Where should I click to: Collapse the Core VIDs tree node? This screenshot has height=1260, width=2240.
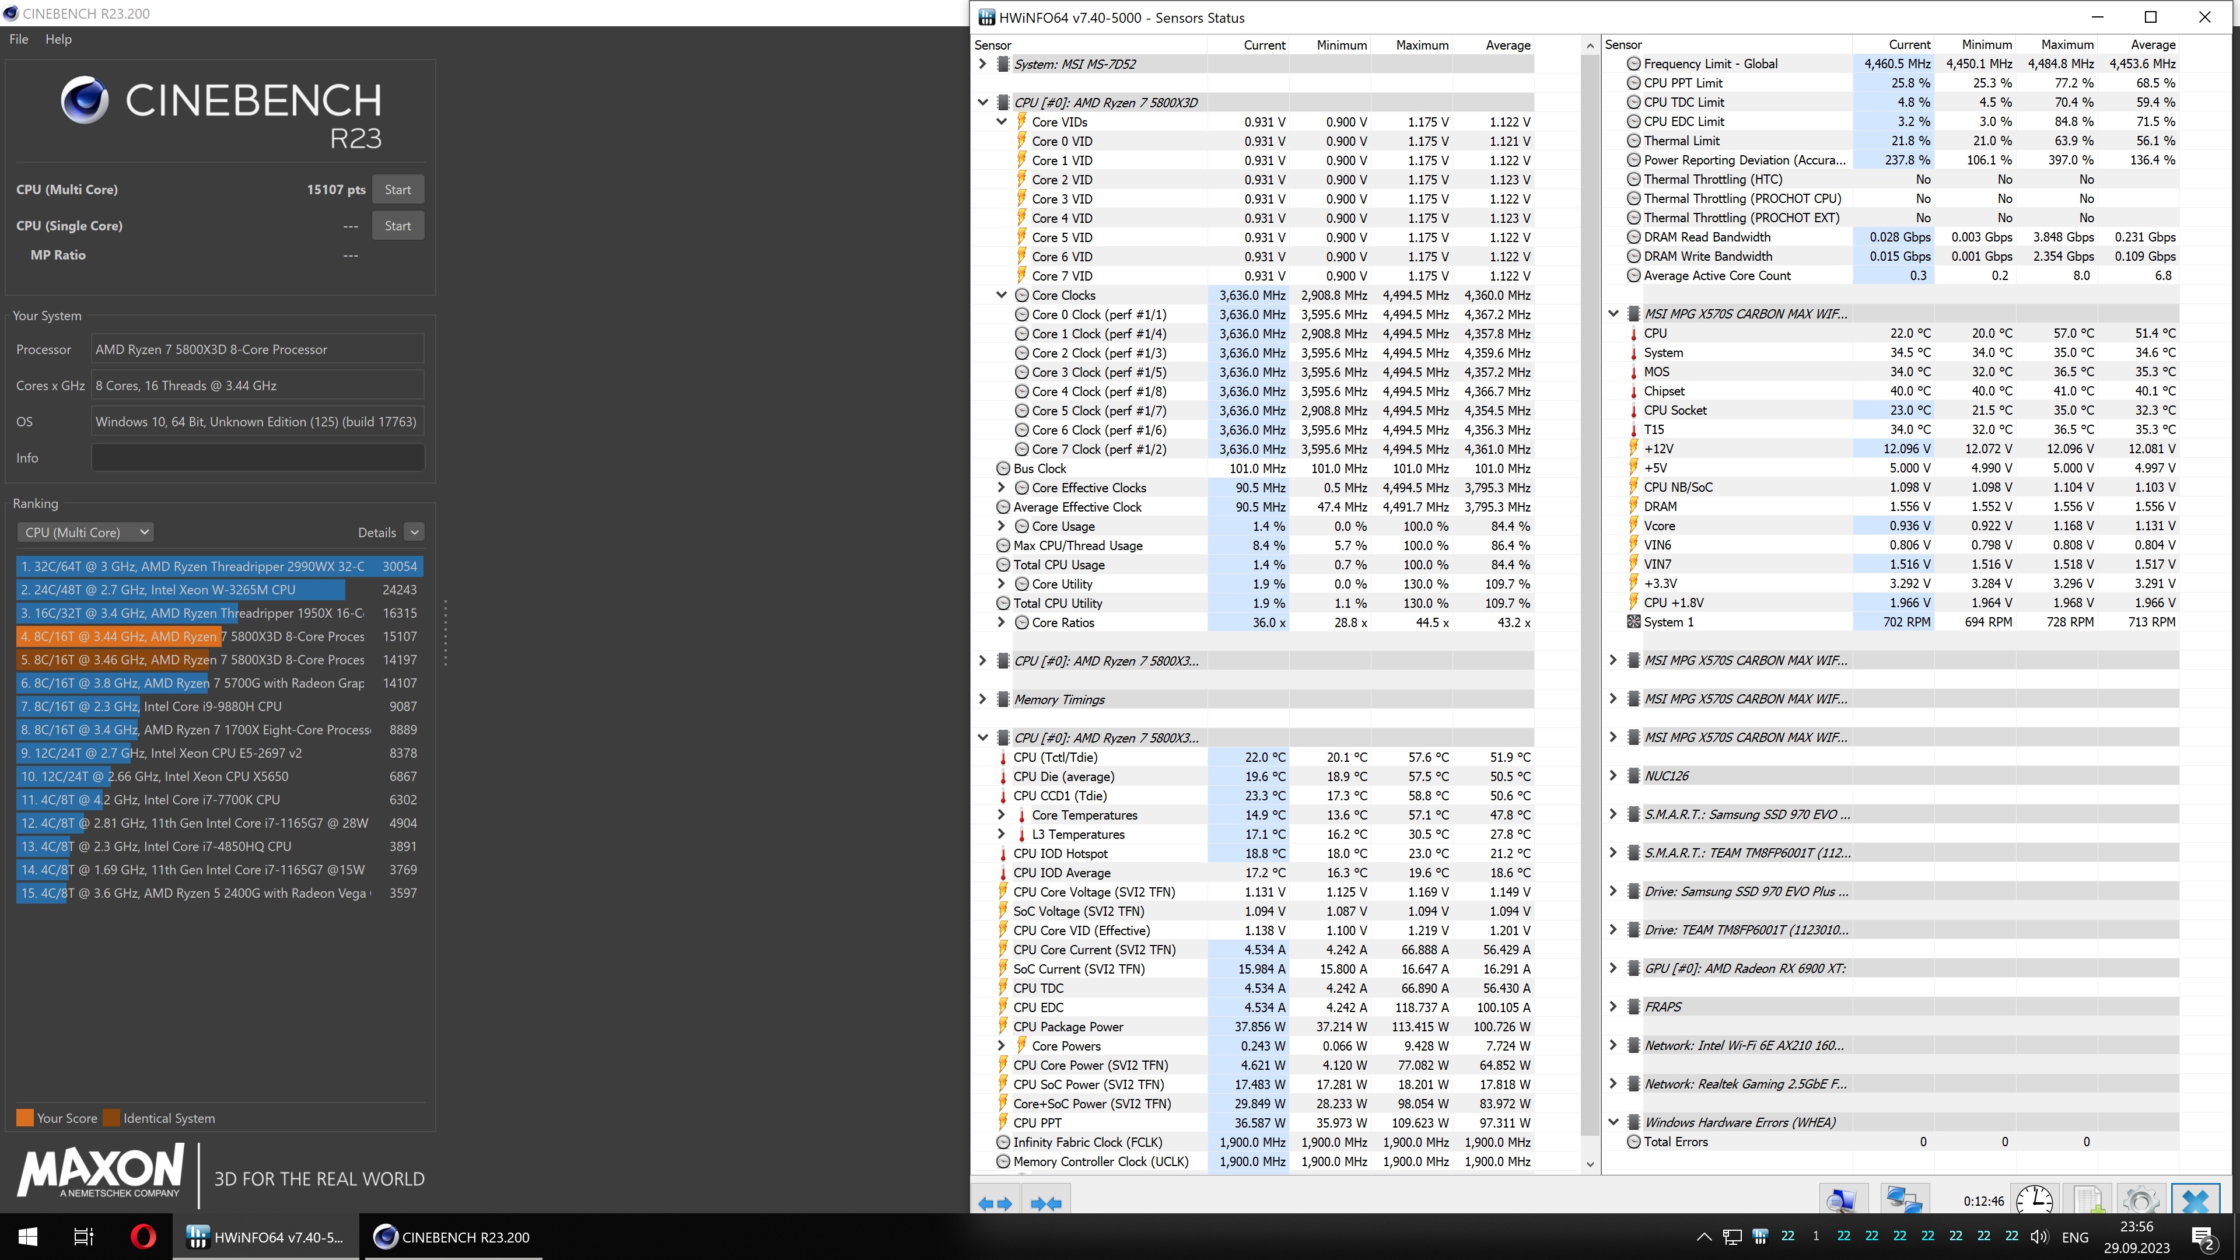tap(1002, 122)
